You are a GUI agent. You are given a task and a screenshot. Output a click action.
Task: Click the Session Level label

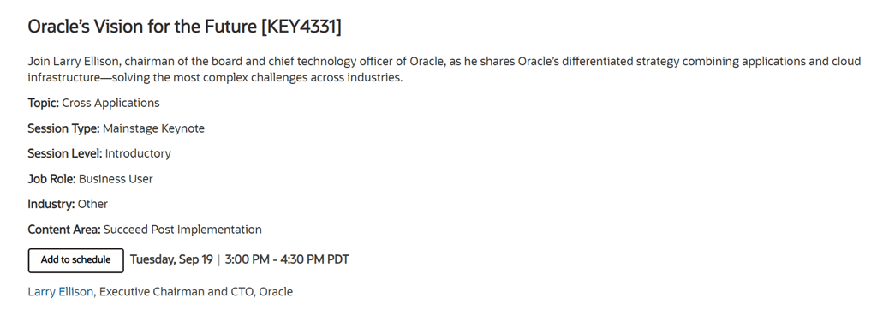coord(65,153)
